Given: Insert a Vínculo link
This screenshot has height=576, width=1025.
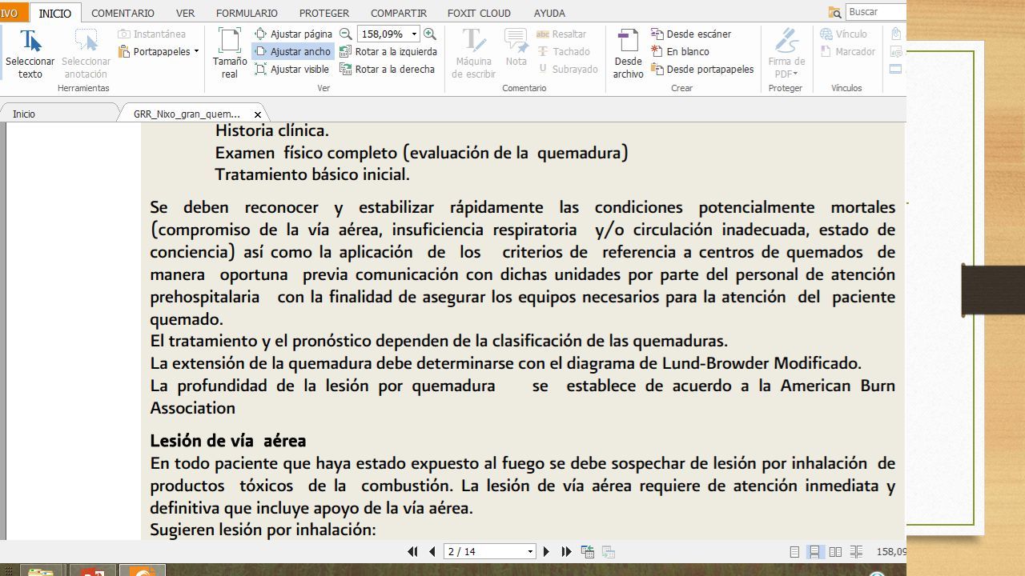Looking at the screenshot, I should [843, 34].
